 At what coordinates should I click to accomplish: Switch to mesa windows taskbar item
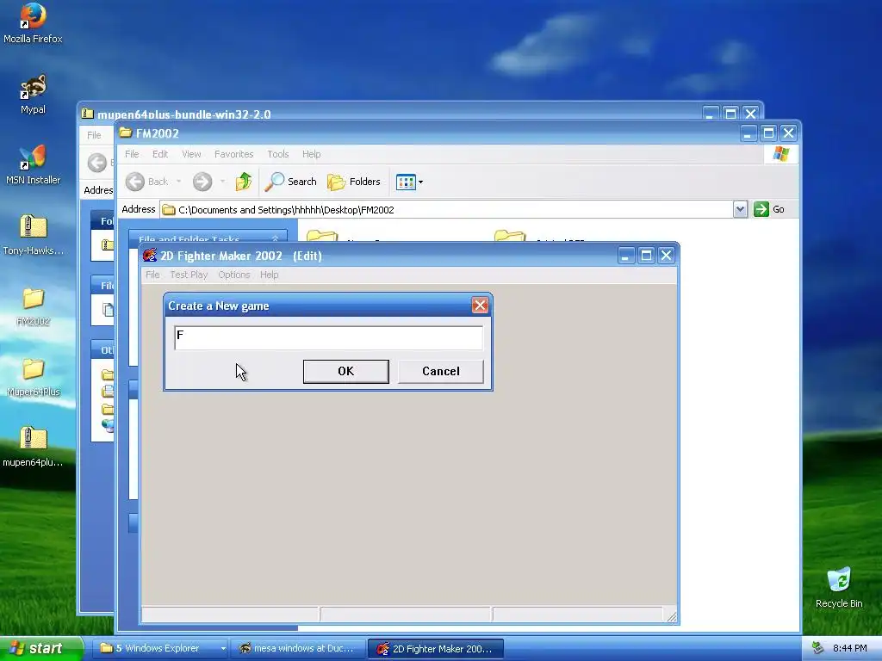297,648
